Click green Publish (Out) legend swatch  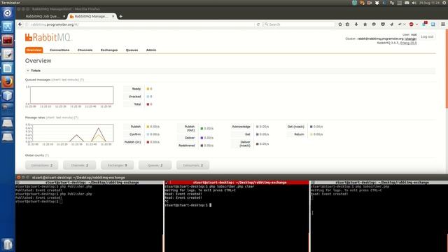[x=202, y=129]
